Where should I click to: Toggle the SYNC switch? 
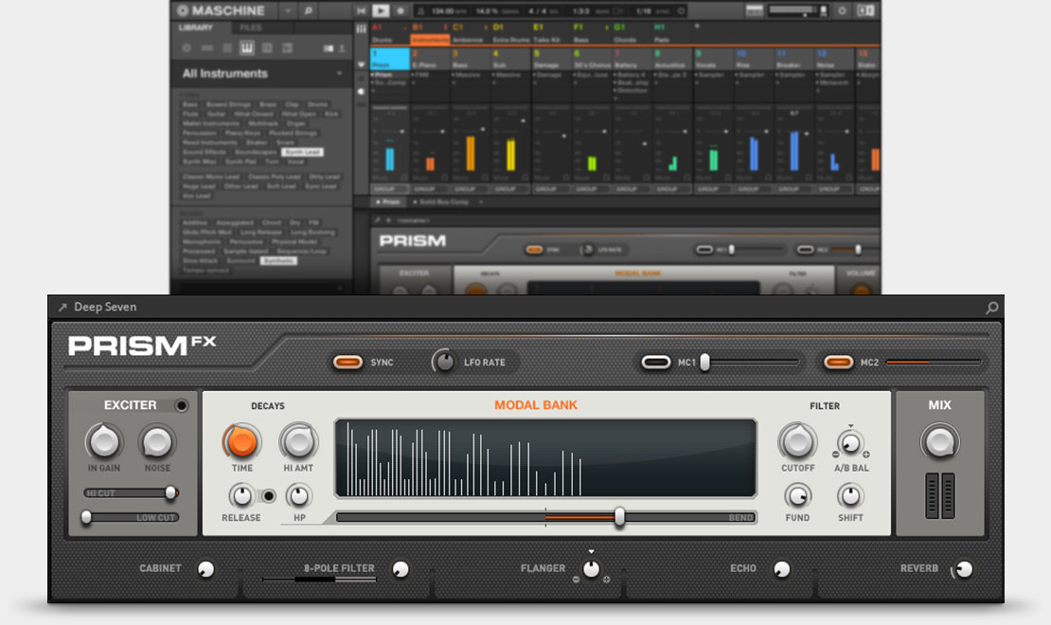click(x=347, y=362)
